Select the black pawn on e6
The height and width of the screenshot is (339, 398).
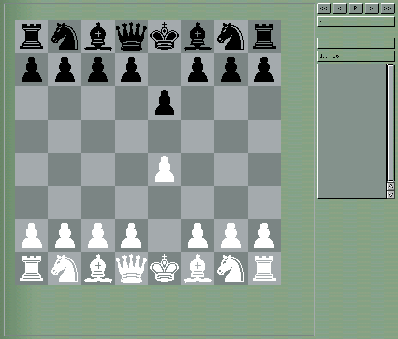164,103
